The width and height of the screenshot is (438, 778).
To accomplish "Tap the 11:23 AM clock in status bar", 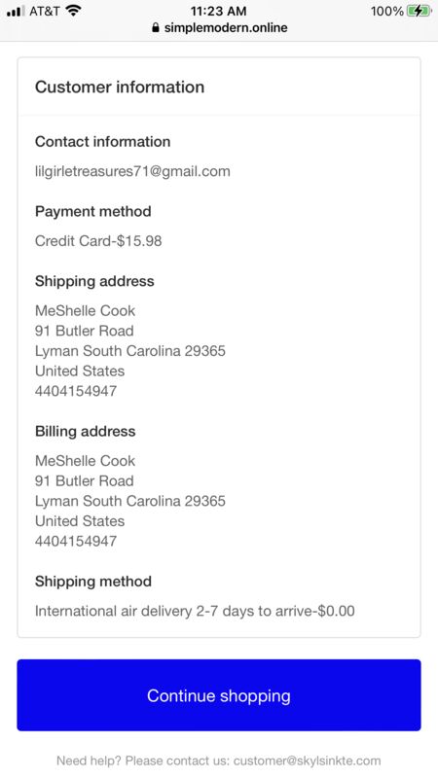I will click(218, 11).
